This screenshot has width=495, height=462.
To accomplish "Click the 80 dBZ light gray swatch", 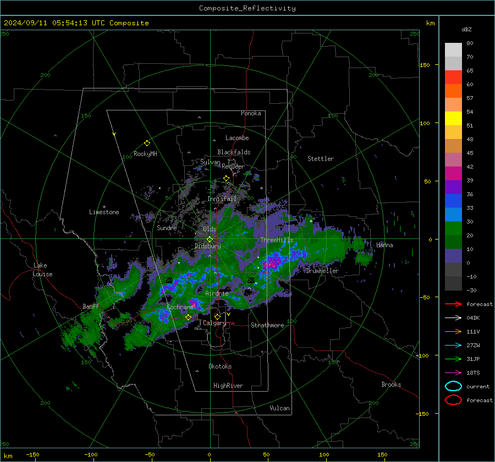I will pos(453,49).
